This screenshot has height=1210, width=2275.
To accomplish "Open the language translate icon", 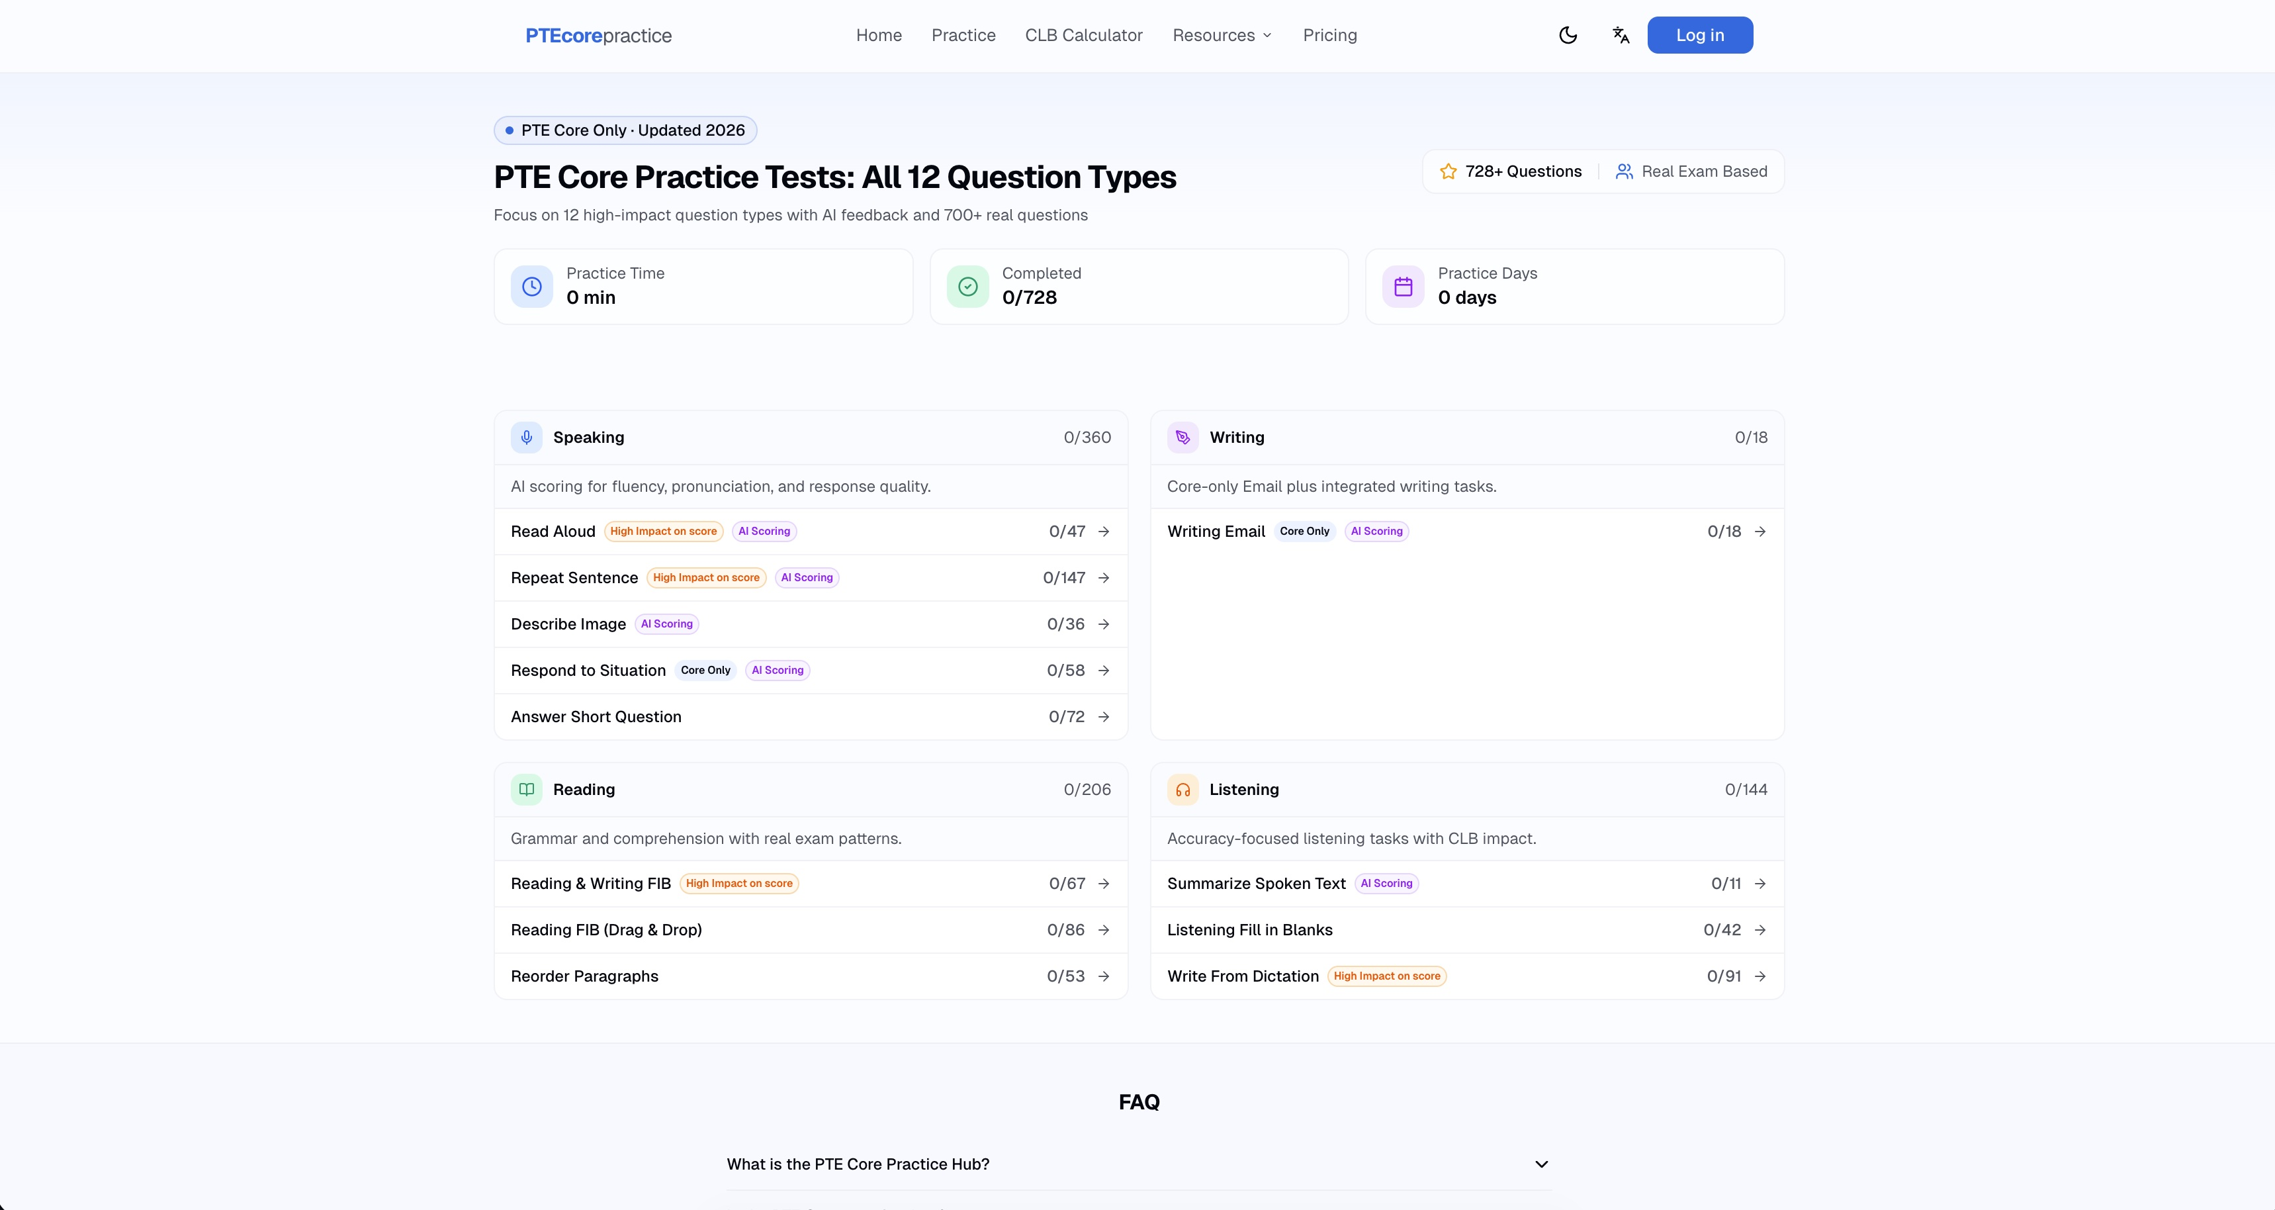I will click(x=1621, y=35).
